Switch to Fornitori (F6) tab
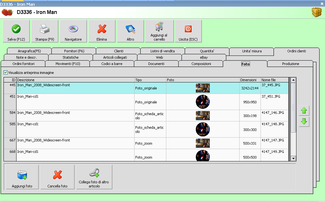 (74, 51)
